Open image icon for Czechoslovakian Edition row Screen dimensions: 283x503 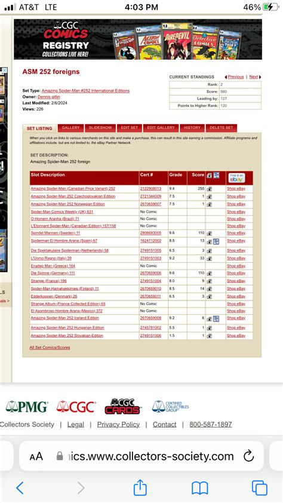pyautogui.click(x=209, y=197)
